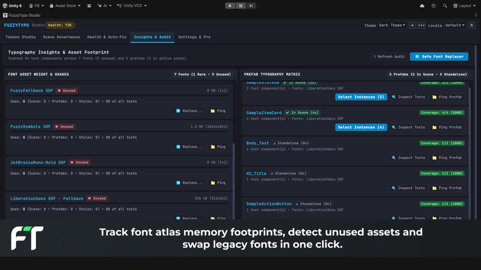Start Play mode
Image resolution: width=481 pixels, height=270 pixels.
(x=230, y=6)
